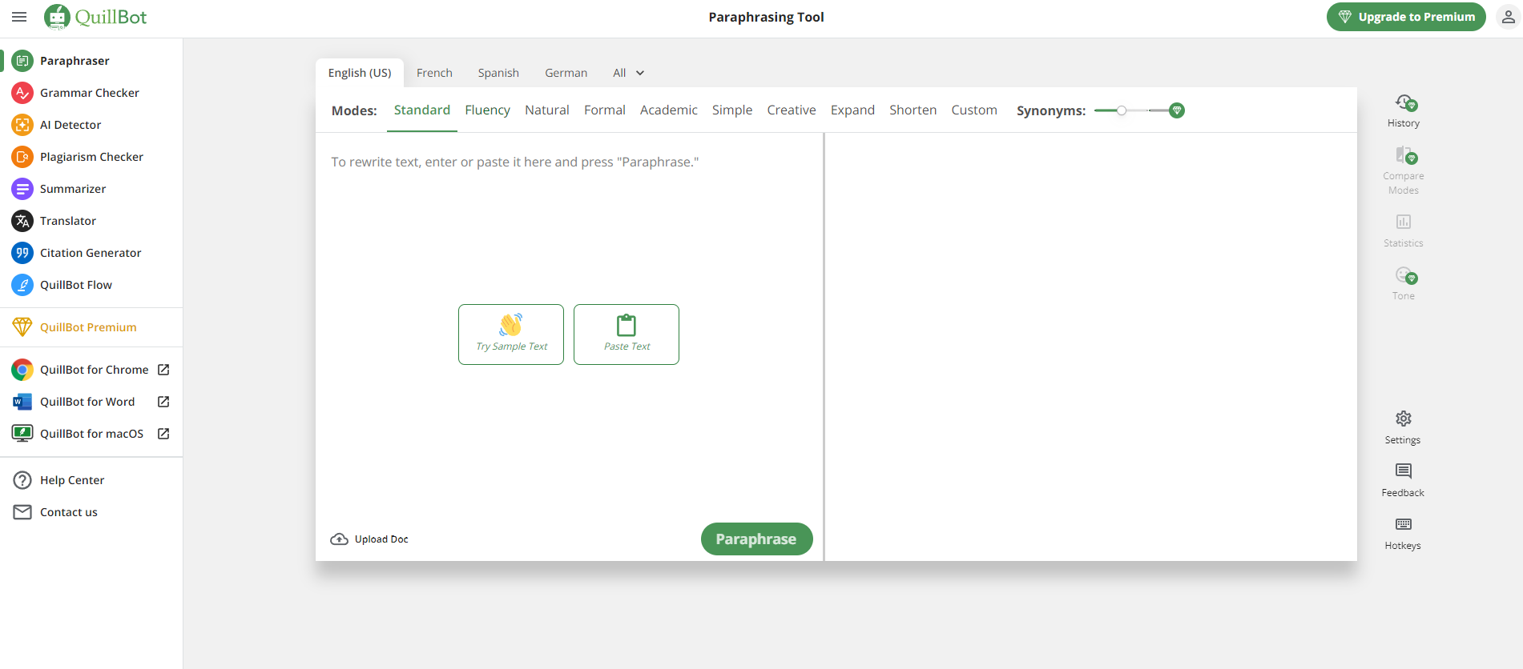The width and height of the screenshot is (1523, 669).
Task: Select the Formal mode
Action: pyautogui.click(x=605, y=110)
